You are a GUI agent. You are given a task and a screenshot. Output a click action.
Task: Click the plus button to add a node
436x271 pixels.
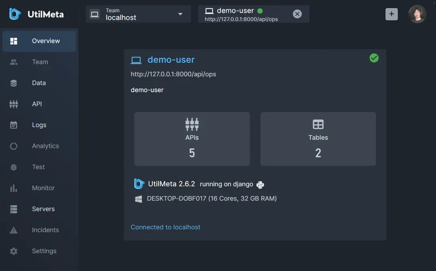[391, 13]
